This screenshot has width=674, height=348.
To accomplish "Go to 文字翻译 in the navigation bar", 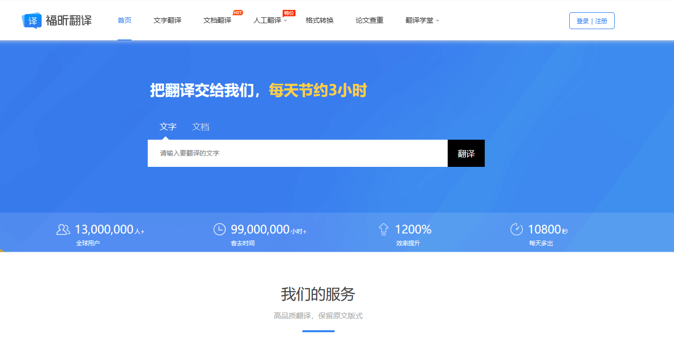I will point(168,20).
